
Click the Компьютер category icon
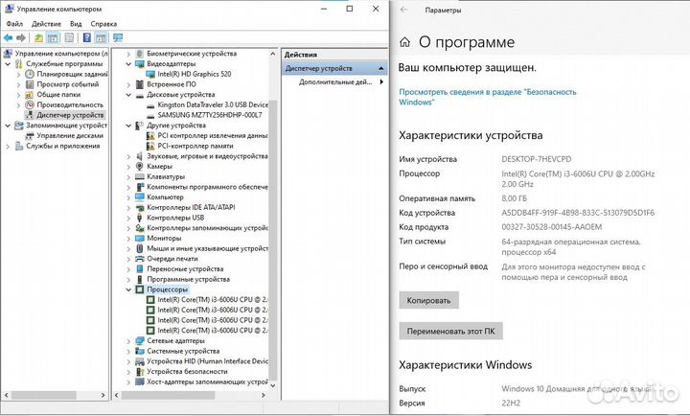tap(140, 197)
